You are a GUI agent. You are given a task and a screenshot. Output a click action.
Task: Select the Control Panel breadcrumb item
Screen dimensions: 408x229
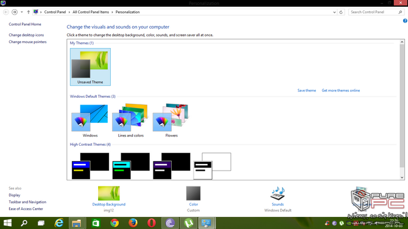[x=55, y=12]
